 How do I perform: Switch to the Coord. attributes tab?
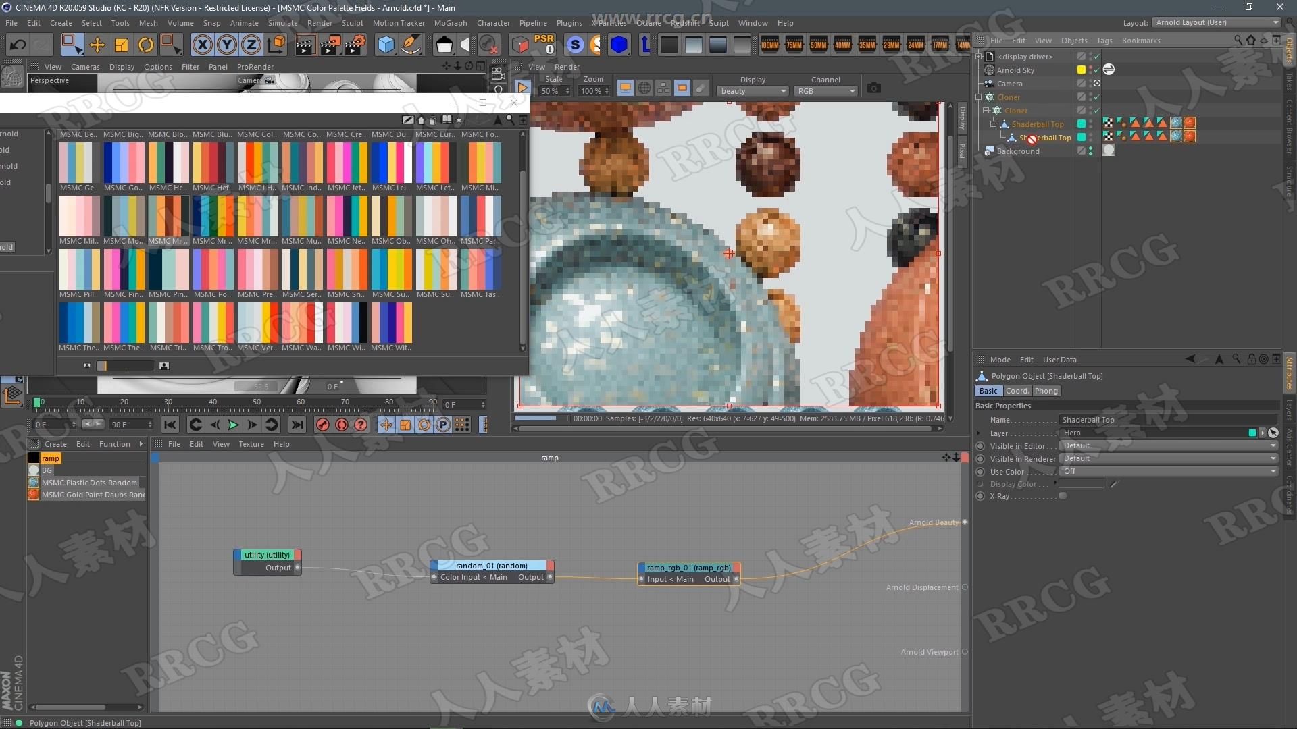coord(1017,391)
